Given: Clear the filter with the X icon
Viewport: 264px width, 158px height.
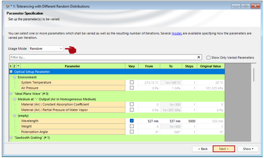Looking at the screenshot, I should [199, 57].
